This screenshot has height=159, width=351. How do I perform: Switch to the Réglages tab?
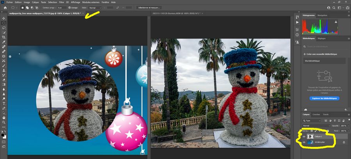click(321, 38)
